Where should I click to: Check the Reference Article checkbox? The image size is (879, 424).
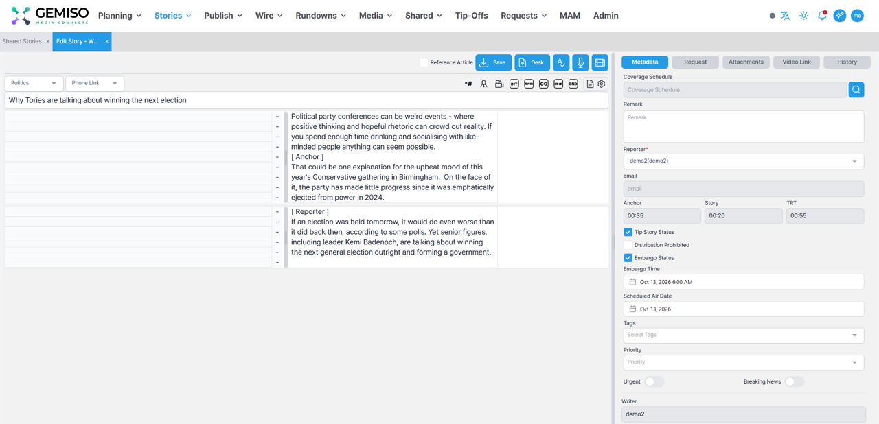point(424,62)
